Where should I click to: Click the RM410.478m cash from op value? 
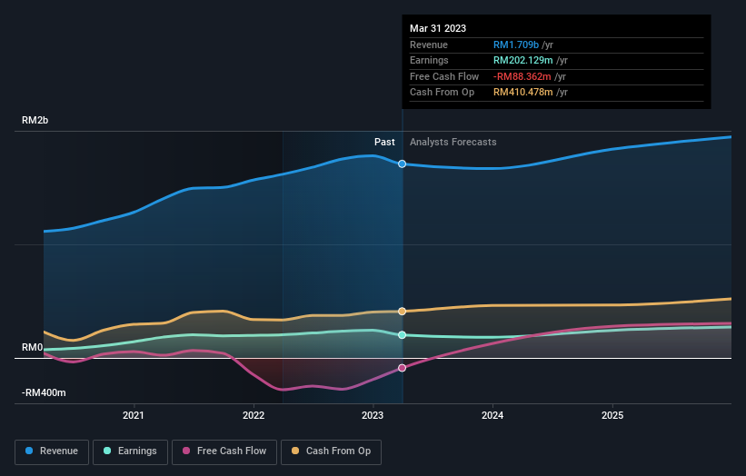522,93
